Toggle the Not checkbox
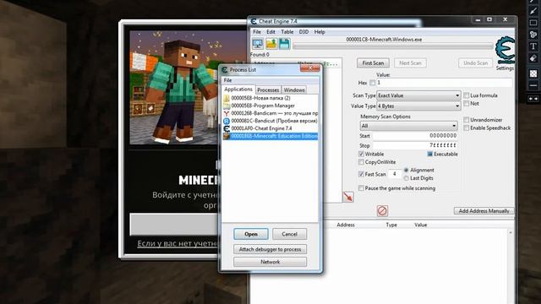Viewport: 541px width, 304px height. 467,103
